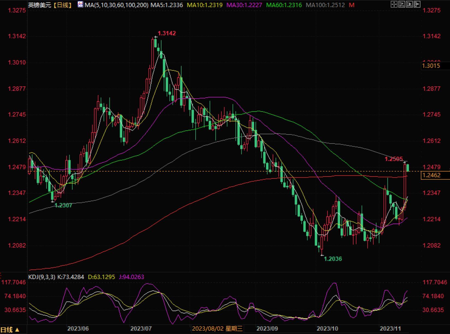Toggle the MA10 line via its legend
450x334 pixels.
205,5
